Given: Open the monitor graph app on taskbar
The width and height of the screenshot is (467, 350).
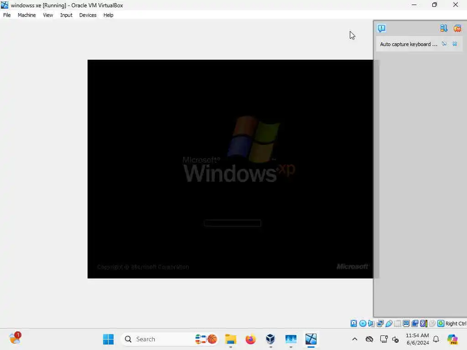Looking at the screenshot, I should click(x=291, y=339).
